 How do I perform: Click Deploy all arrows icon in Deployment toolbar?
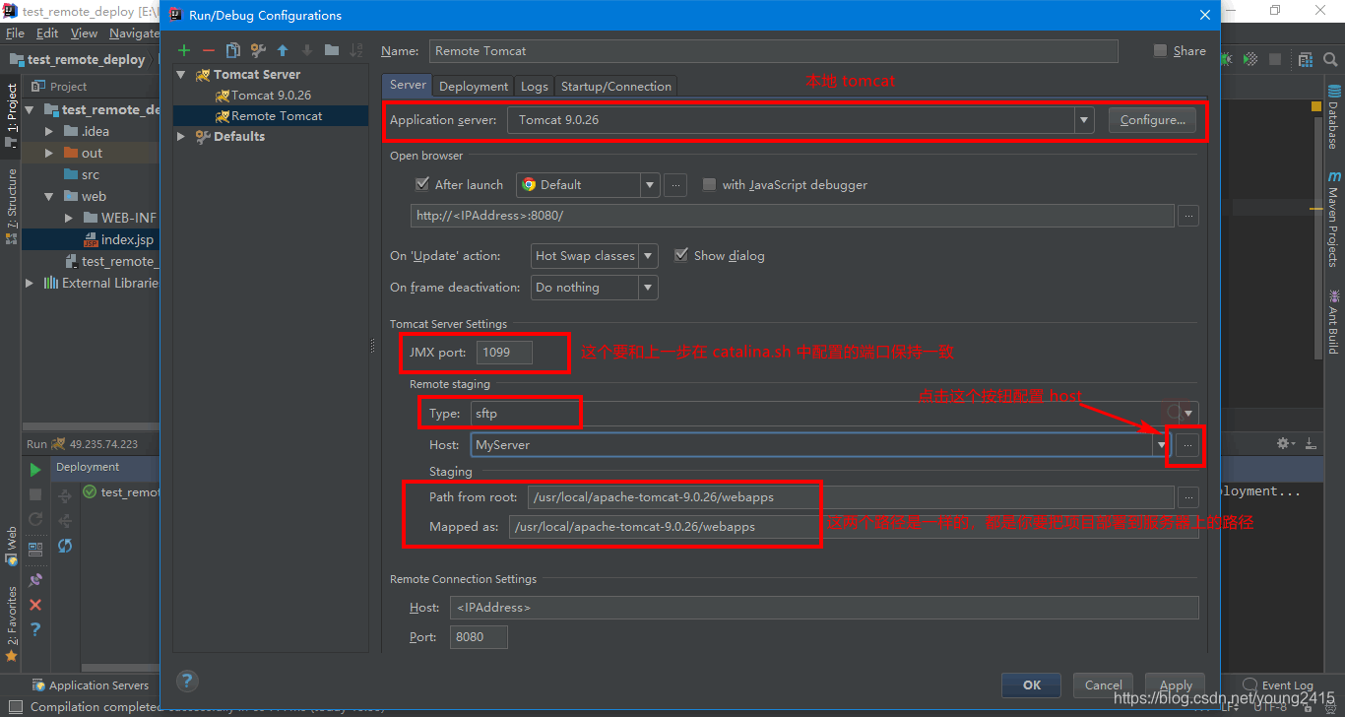(x=65, y=496)
